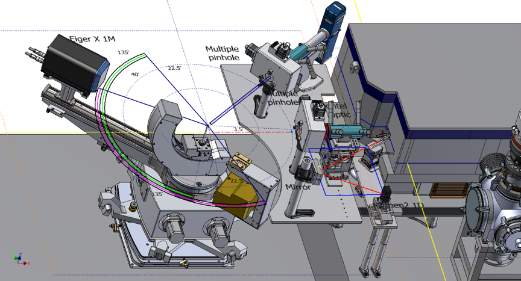521x281 pixels.
Task: Select the brown wooden tray near chamber
Action: (x=449, y=191)
